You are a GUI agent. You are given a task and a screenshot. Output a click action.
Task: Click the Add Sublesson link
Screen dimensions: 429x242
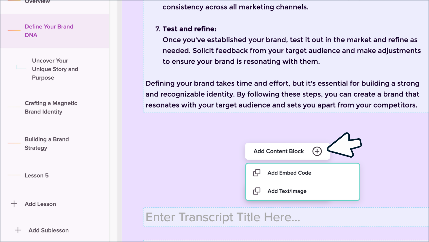click(49, 230)
